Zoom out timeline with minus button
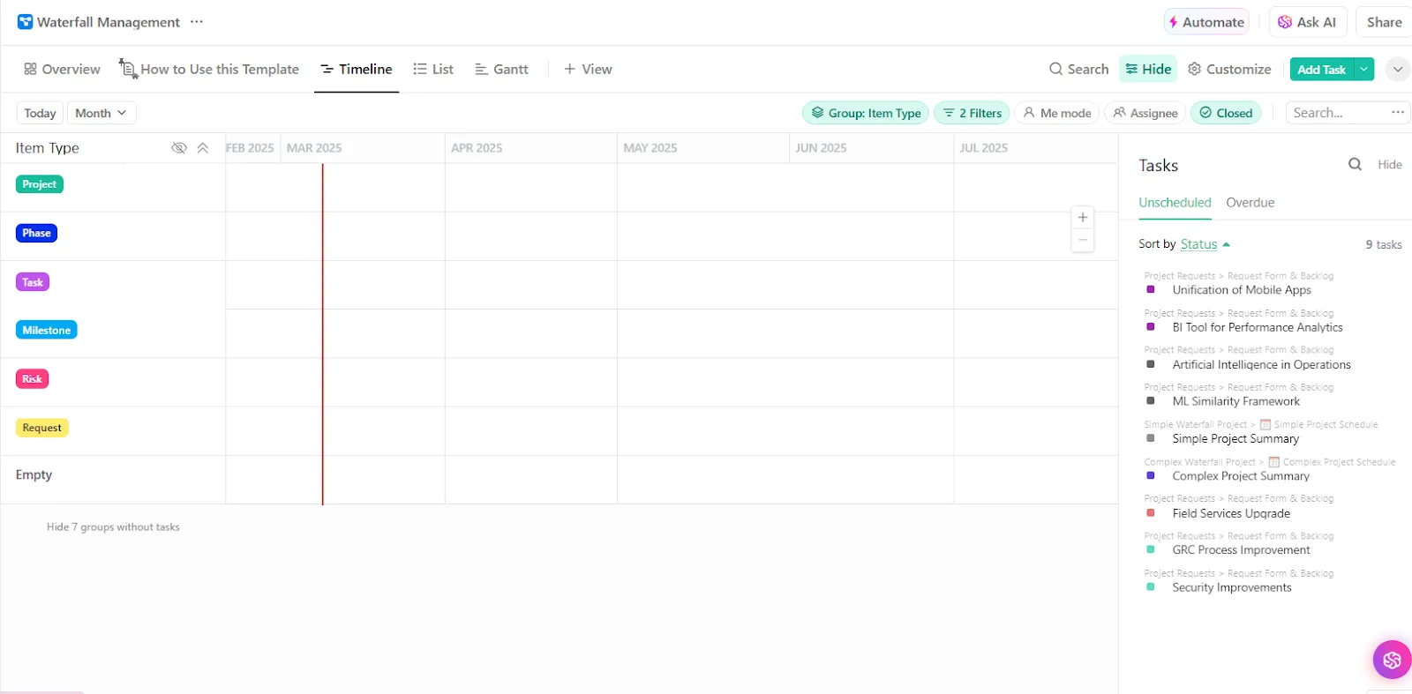Screen dimensions: 1412x694 click(x=1083, y=240)
